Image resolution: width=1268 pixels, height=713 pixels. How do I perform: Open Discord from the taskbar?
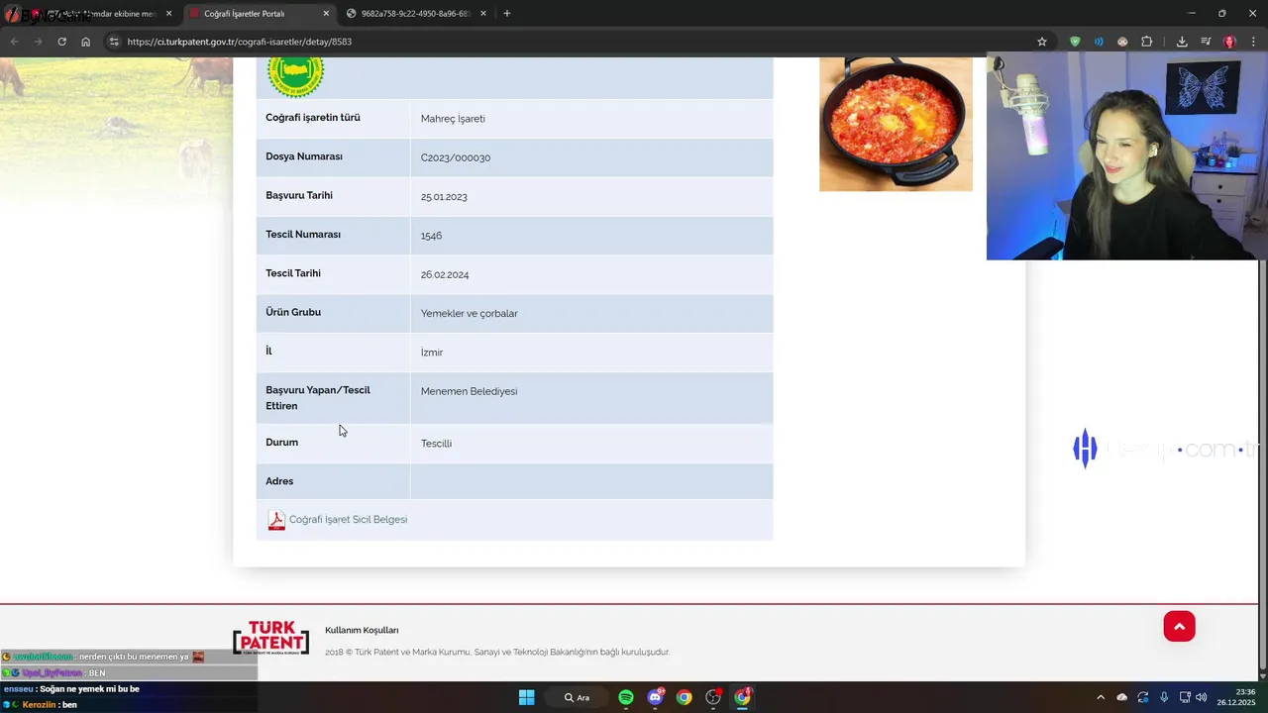655,697
